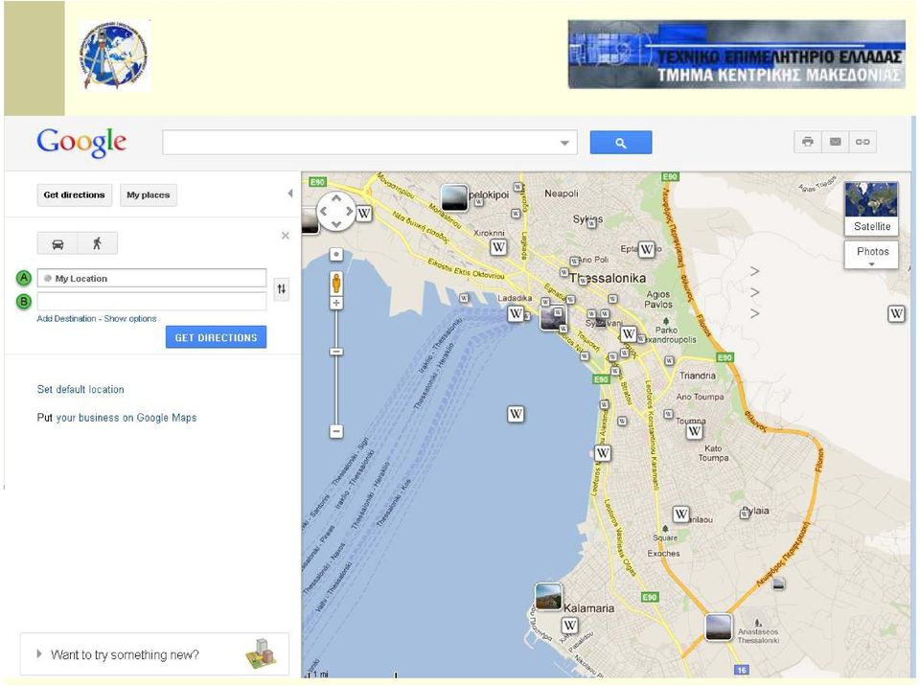
Task: Switch to Satellite map view
Action: click(872, 208)
